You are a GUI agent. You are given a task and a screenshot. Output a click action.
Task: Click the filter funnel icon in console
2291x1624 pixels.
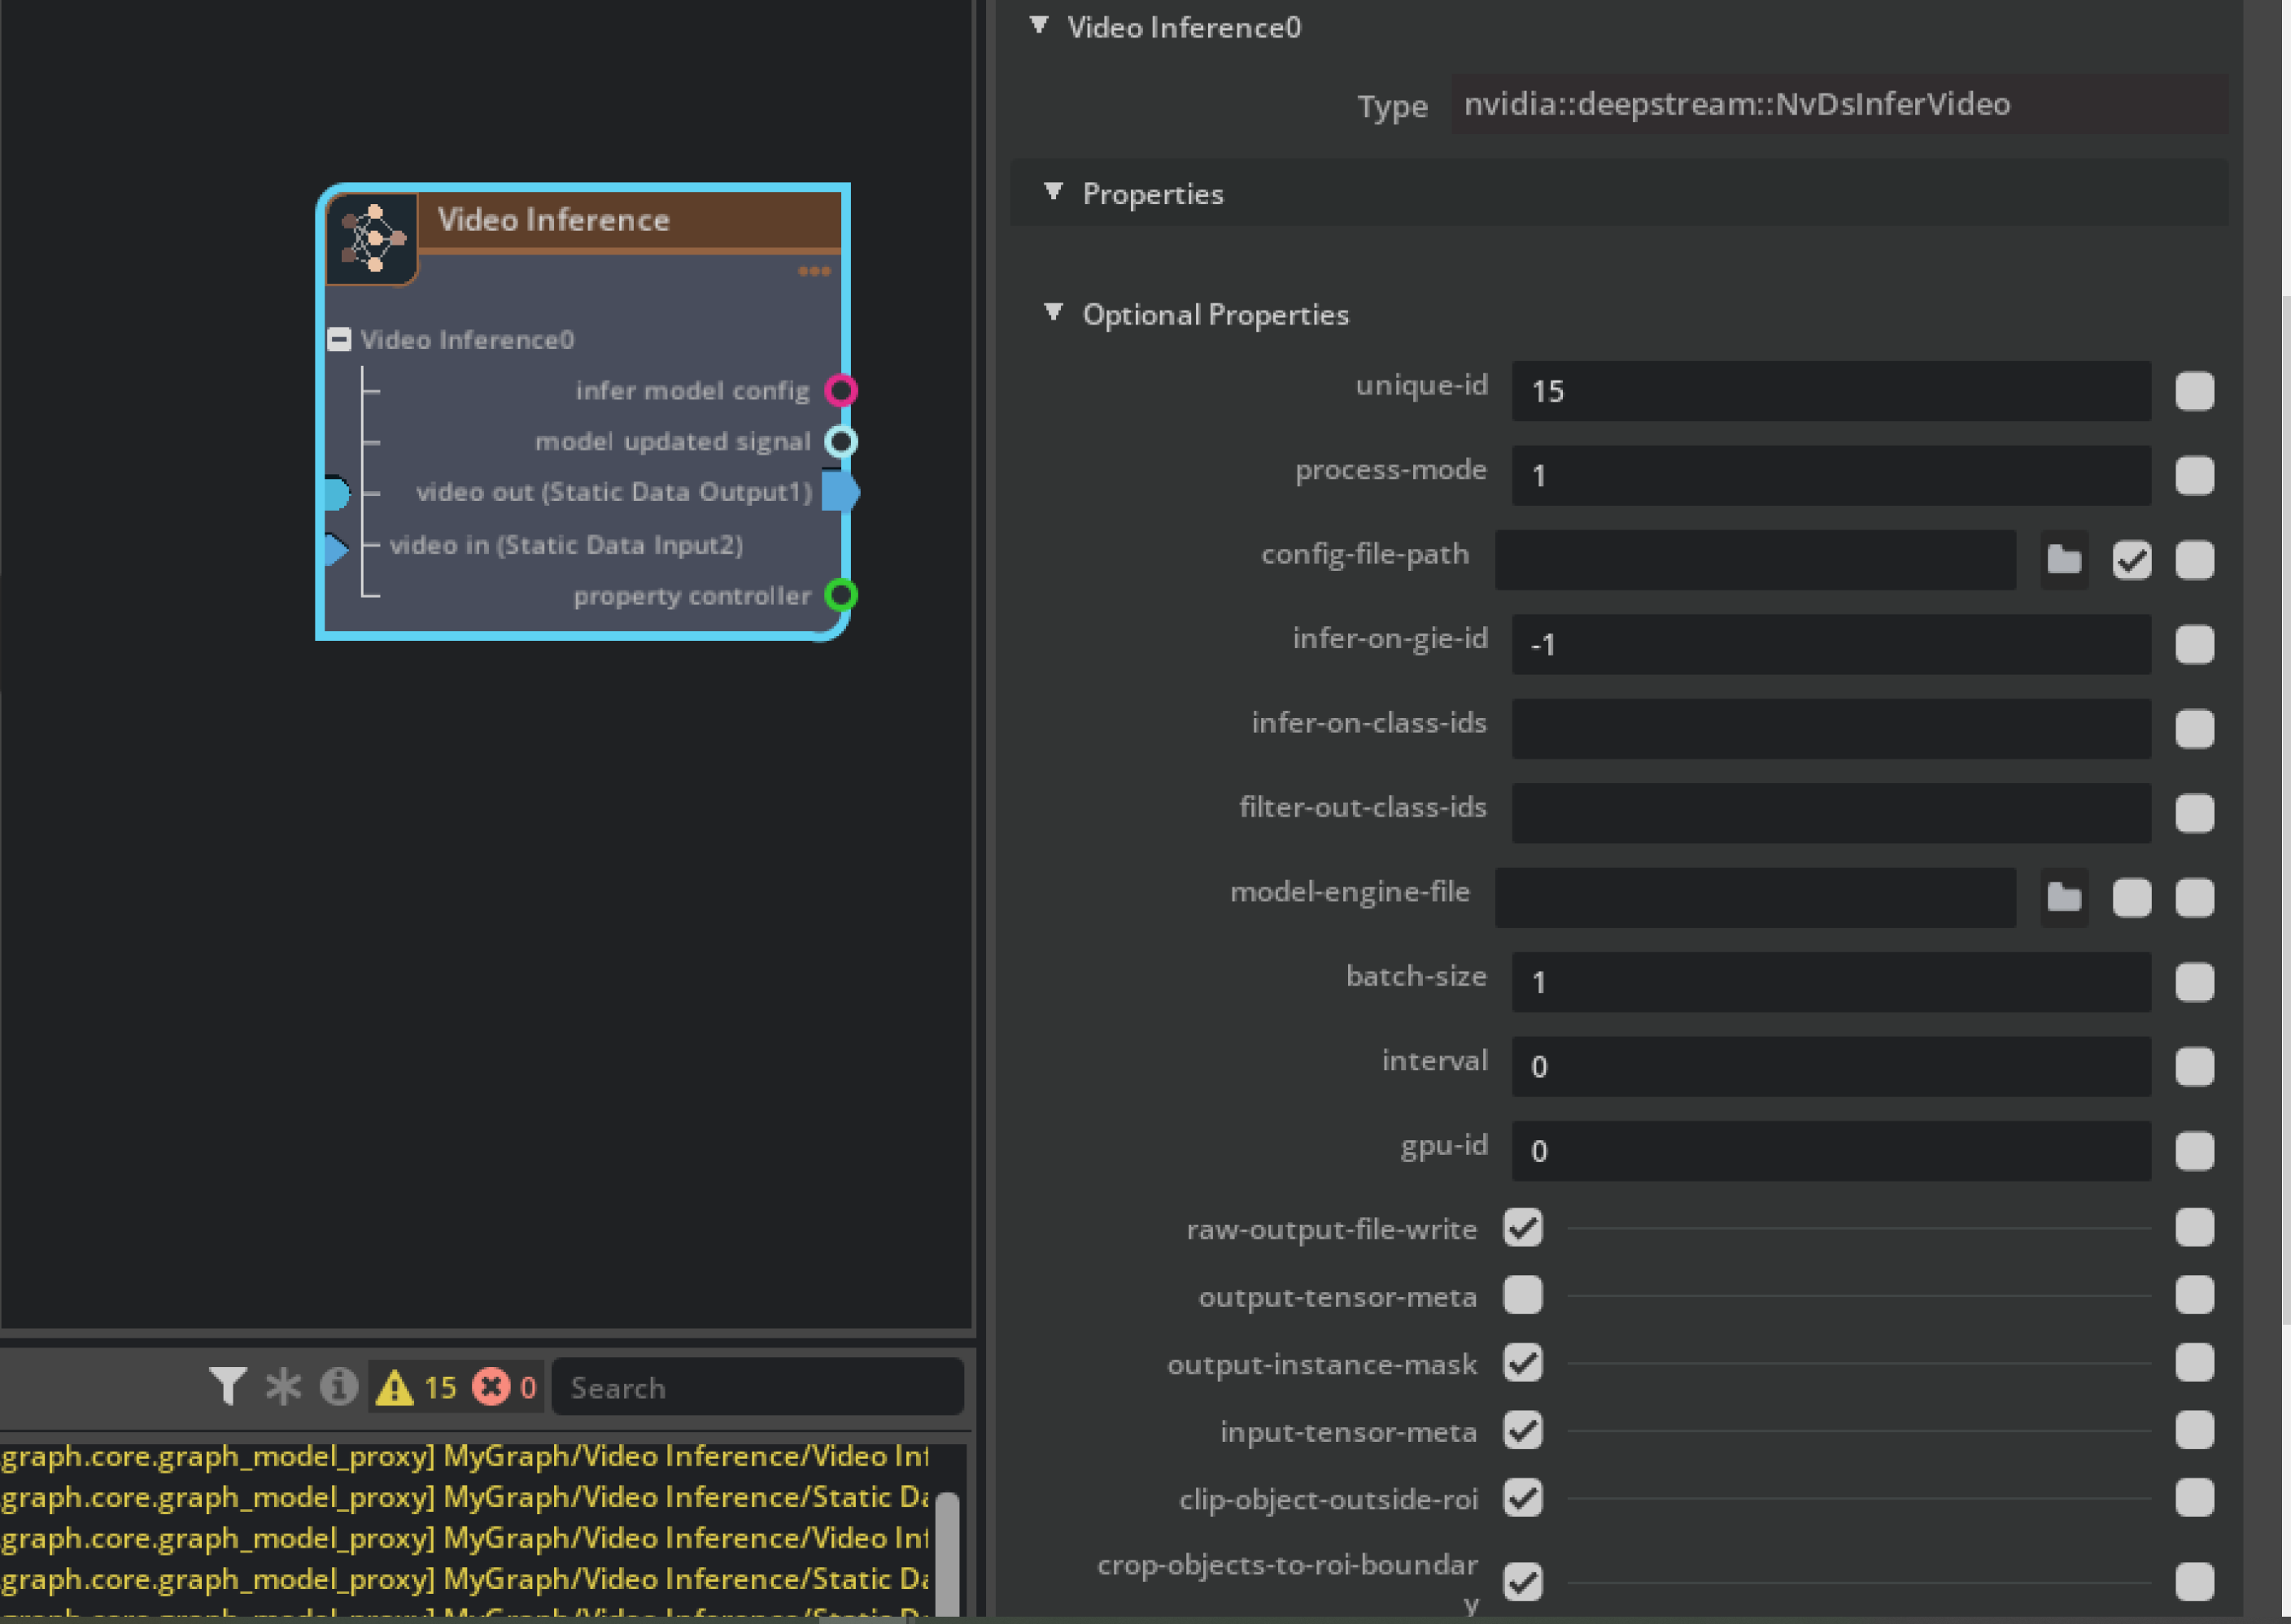pyautogui.click(x=227, y=1387)
